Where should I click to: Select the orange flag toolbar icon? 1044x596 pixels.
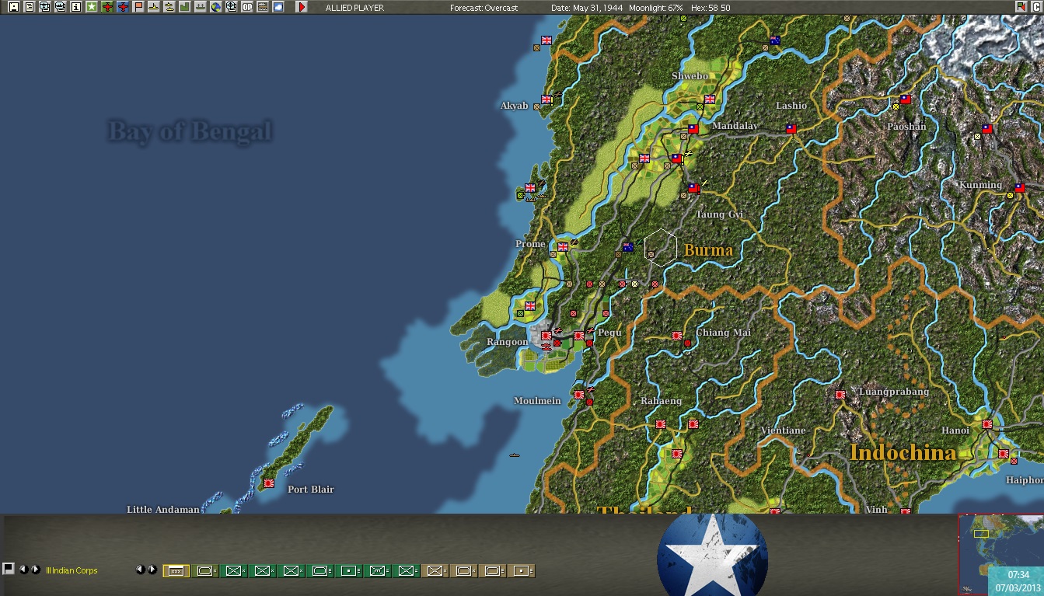[x=138, y=7]
